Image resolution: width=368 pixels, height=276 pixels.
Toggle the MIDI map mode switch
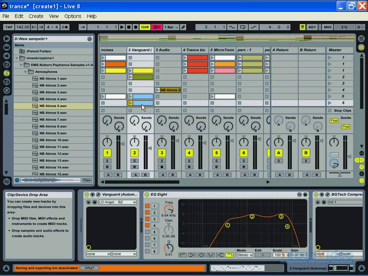(x=327, y=27)
